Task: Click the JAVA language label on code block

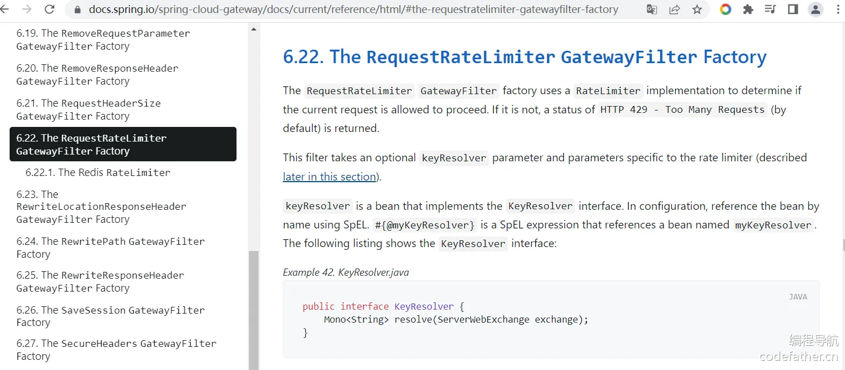Action: tap(798, 297)
